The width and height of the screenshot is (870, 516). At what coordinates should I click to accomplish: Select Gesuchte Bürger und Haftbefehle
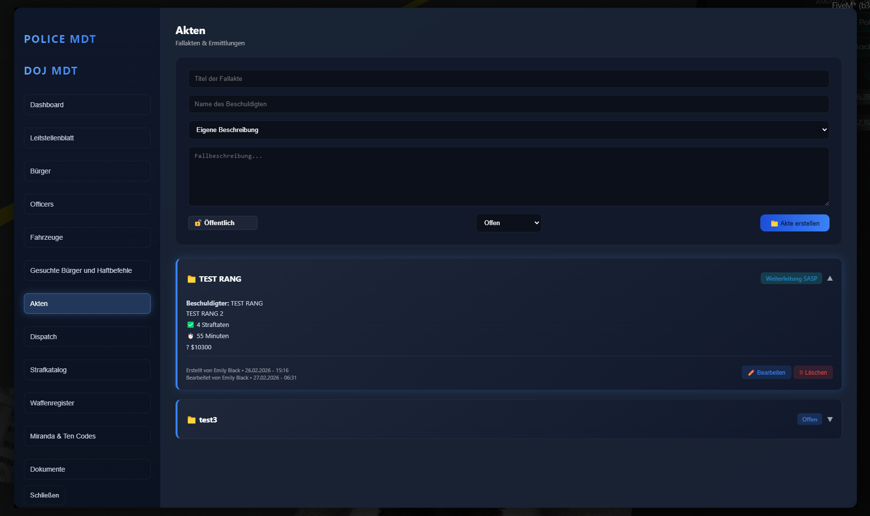pyautogui.click(x=87, y=270)
